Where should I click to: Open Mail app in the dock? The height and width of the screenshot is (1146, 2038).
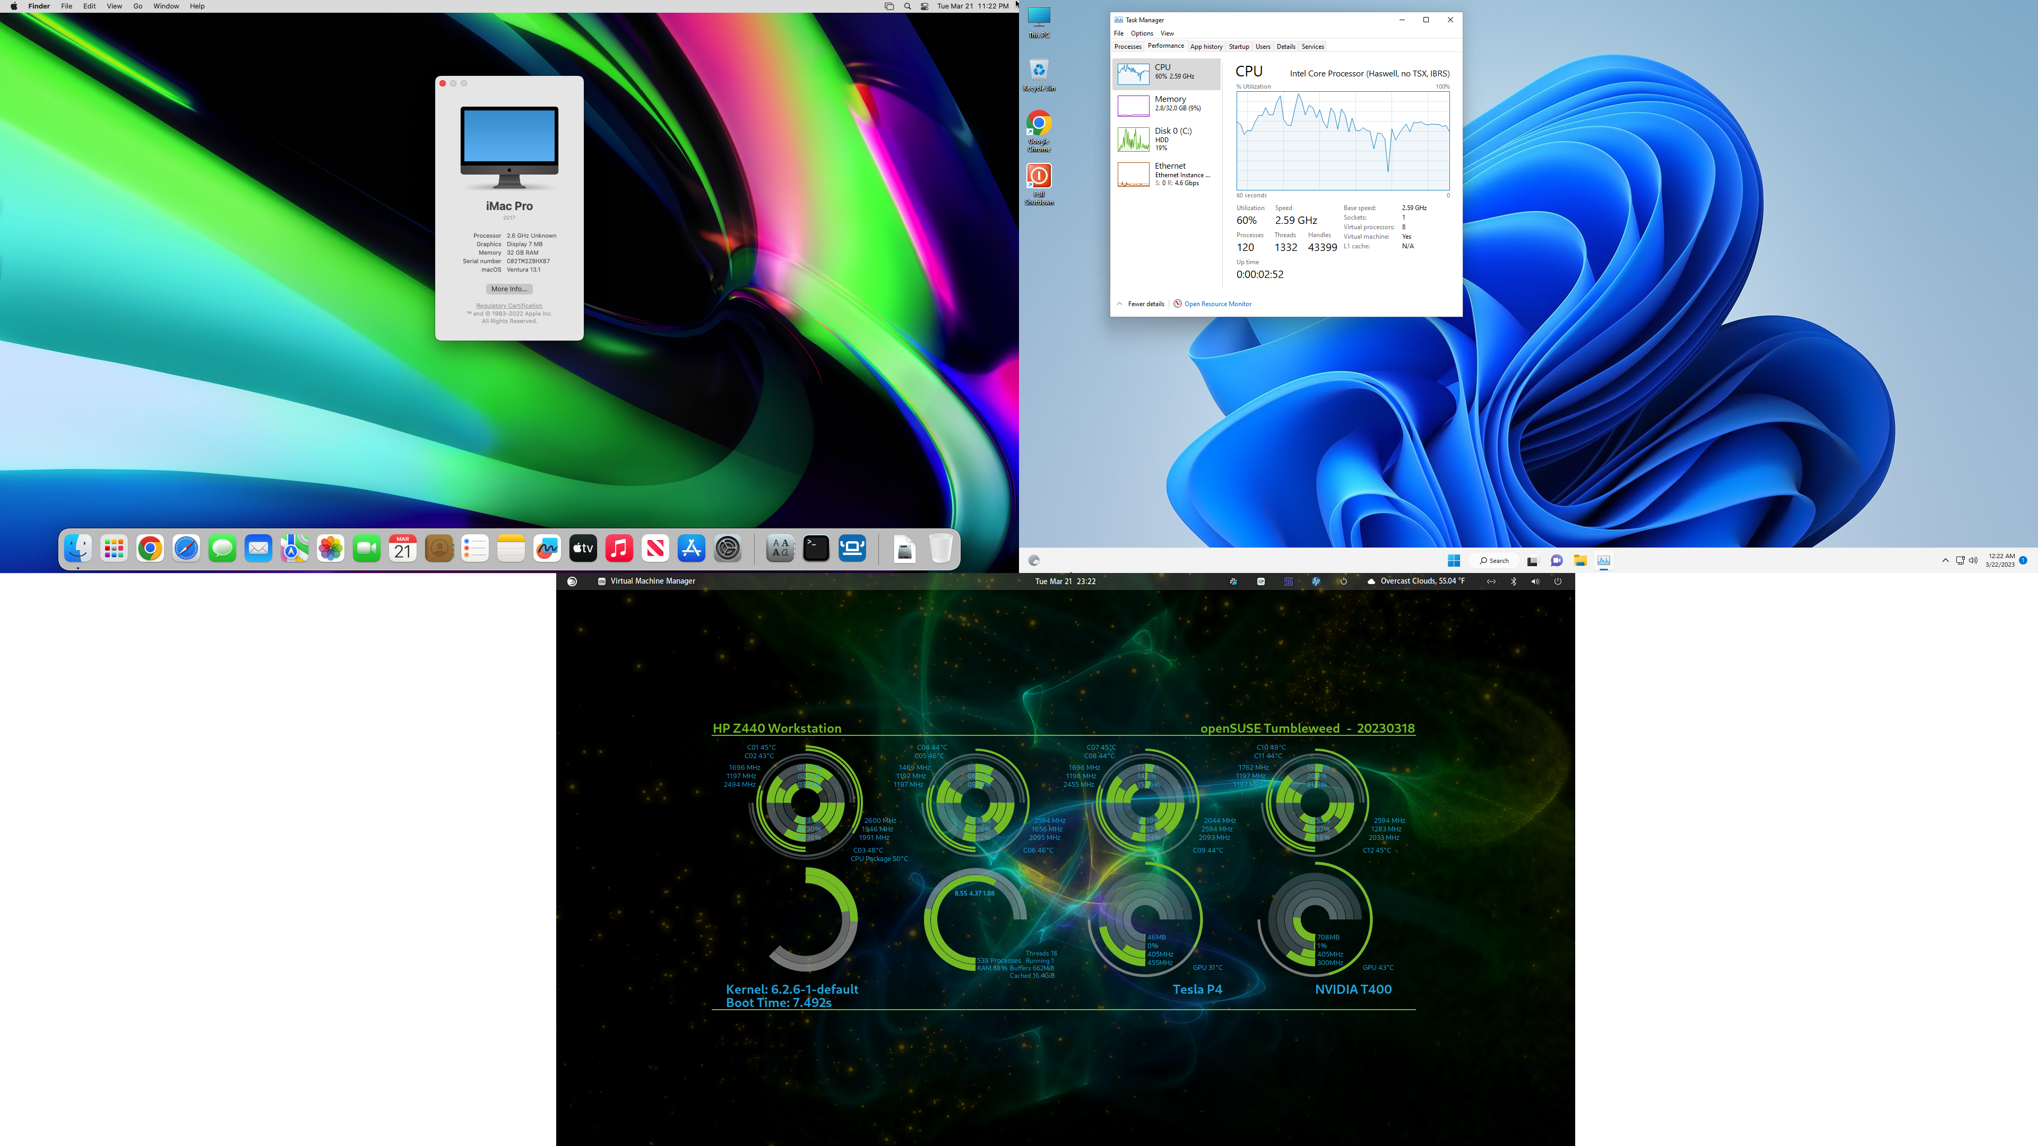258,548
